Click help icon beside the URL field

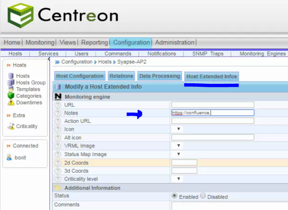click(x=58, y=105)
